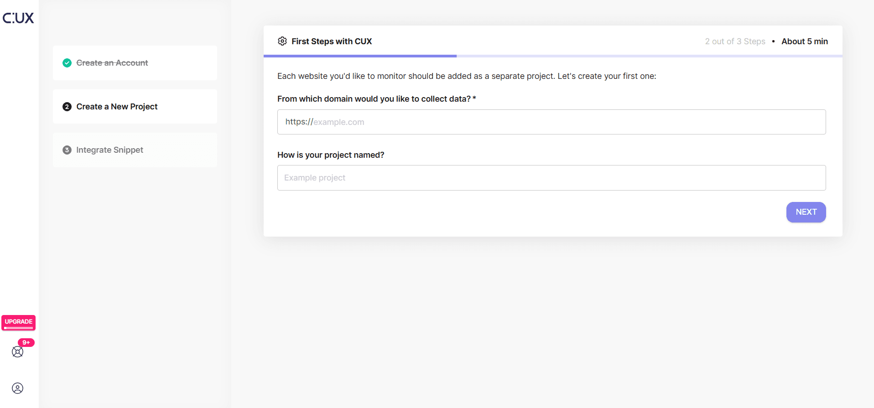Click the '2 out of 3 Steps' text

(735, 41)
